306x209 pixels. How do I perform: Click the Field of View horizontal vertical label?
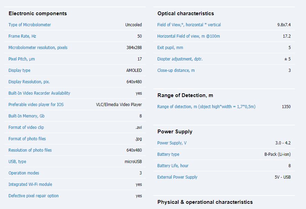tap(189, 25)
